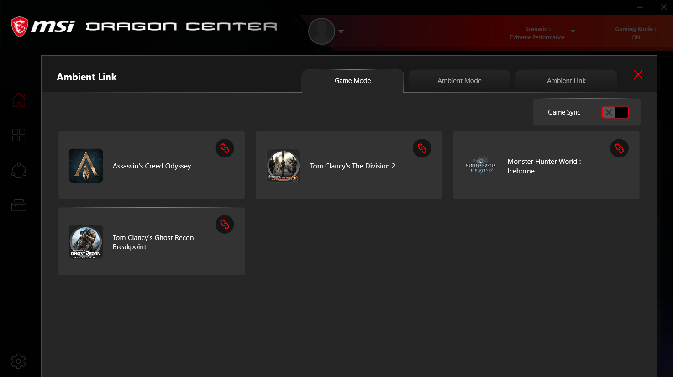This screenshot has width=673, height=377.
Task: Click the user avatar profile picture
Action: 322,31
